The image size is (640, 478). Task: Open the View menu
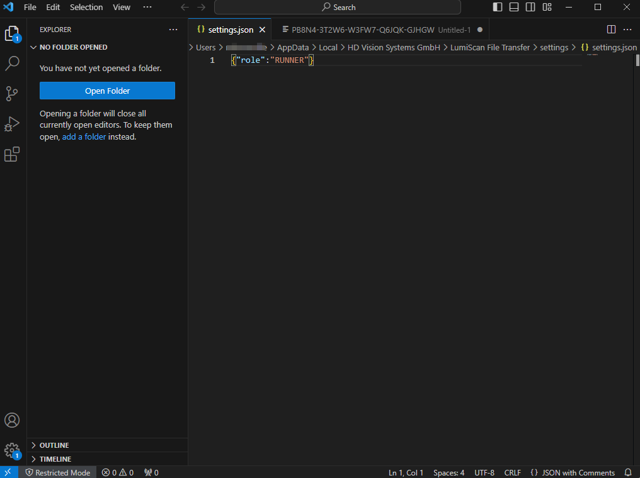pos(121,8)
